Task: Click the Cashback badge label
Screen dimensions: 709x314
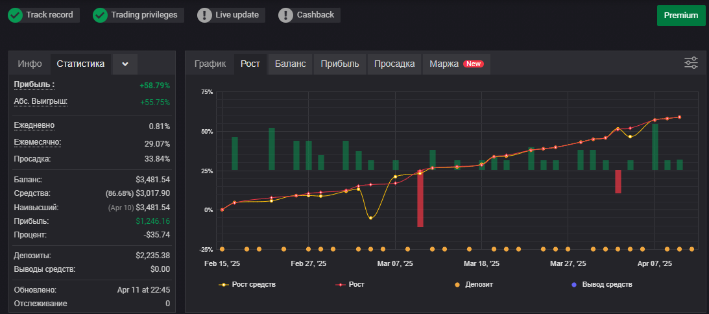Action: (315, 15)
